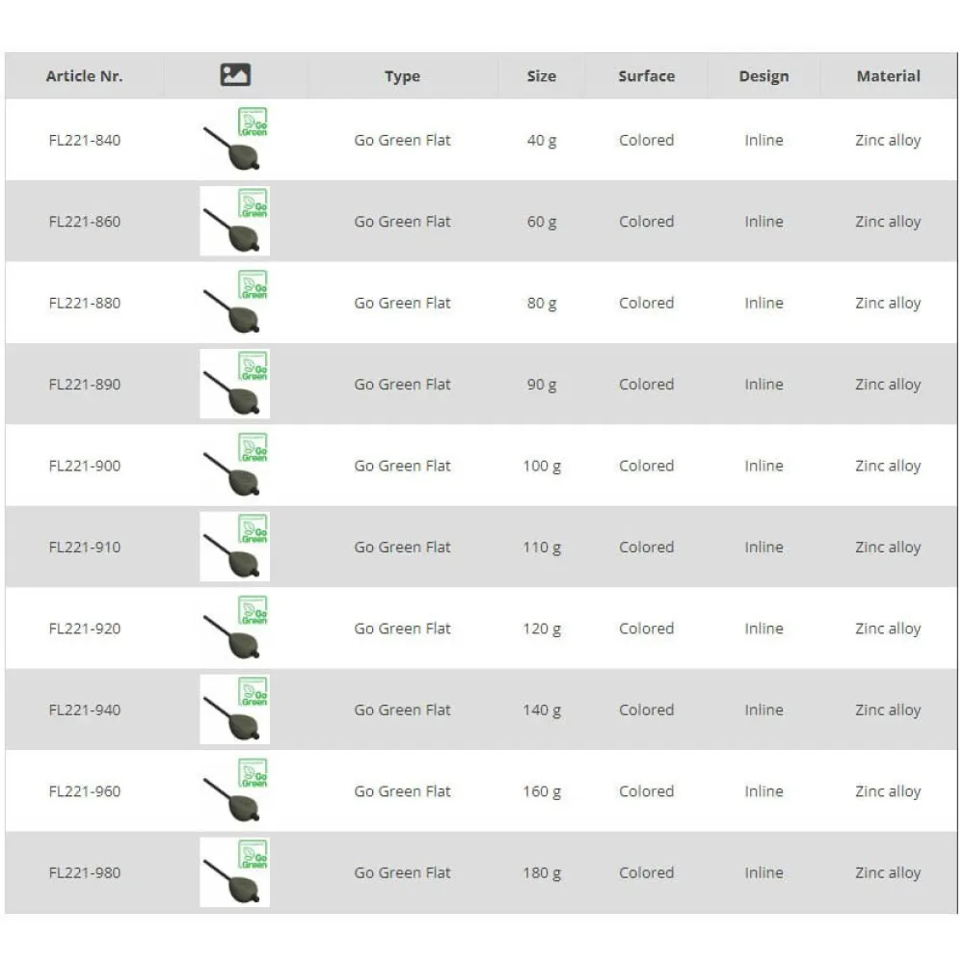Click the image column header icon
Viewport: 964px width, 964px height.
(x=235, y=75)
